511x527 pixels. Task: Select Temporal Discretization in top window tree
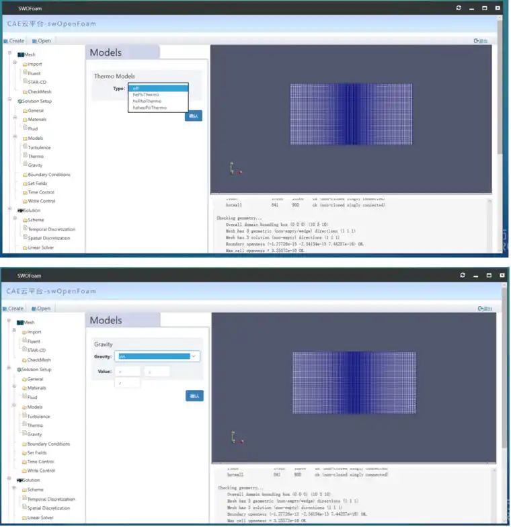pos(51,229)
